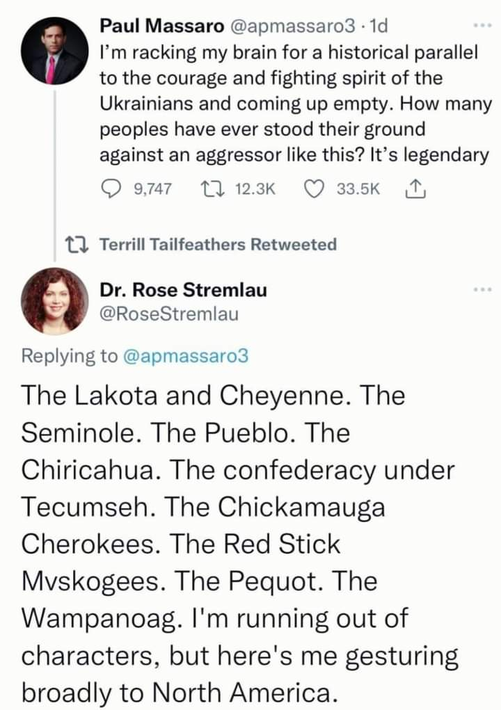Viewport: 501px width, 710px height.
Task: Click the @apmassaro3 handle in header
Action: (x=290, y=26)
